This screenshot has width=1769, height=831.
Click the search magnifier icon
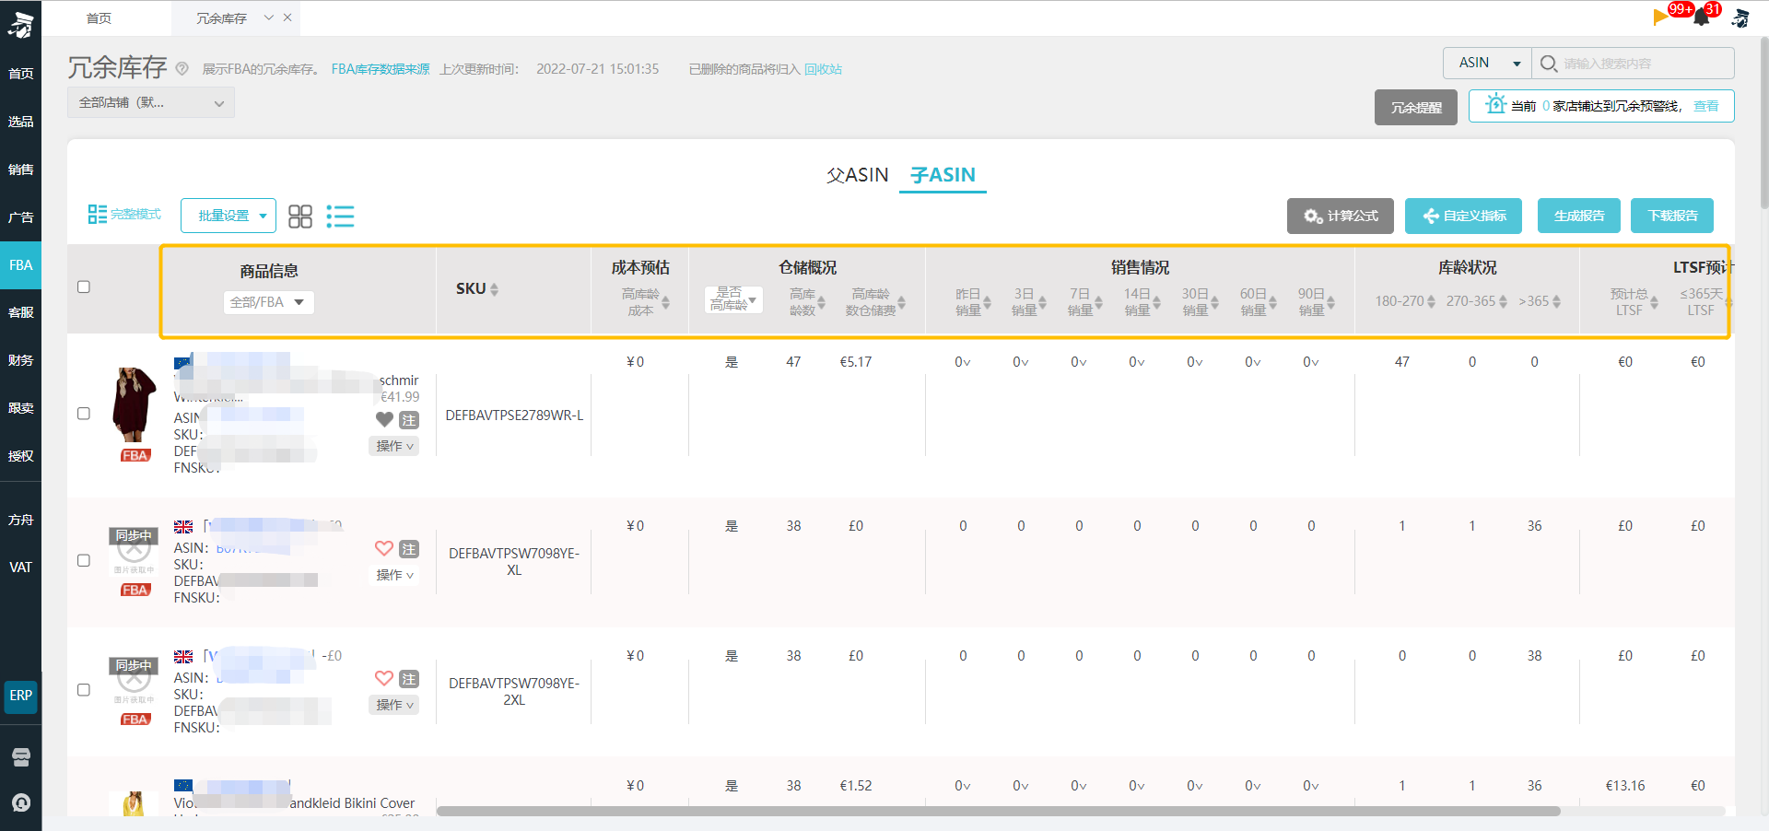(x=1549, y=64)
